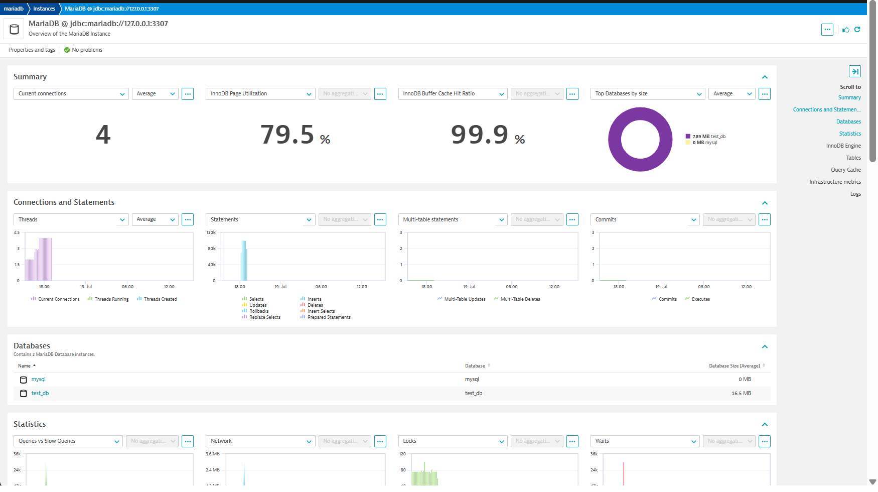Image resolution: width=878 pixels, height=492 pixels.
Task: Click the purple test_db legend swatch
Action: (688, 137)
